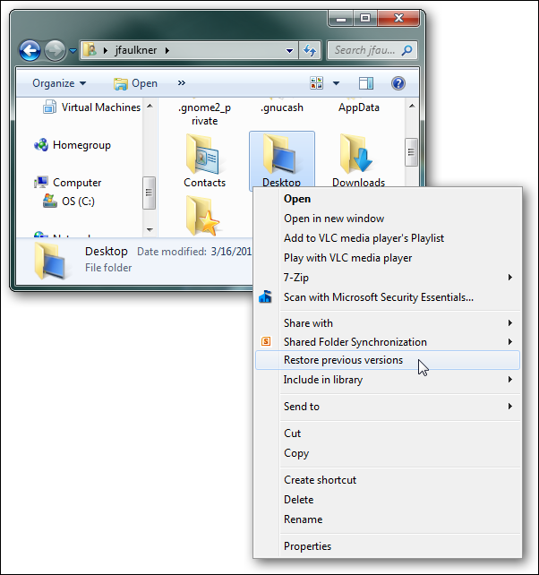Maximize the Explorer window
539x575 pixels.
point(365,18)
